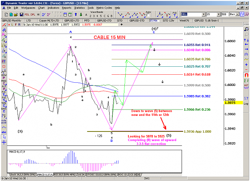Select the TIME C tool
250x181 pixels.
(4, 104)
